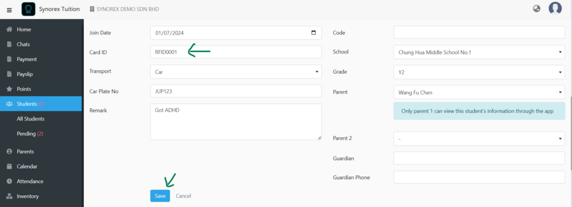Open Points with the star icon
This screenshot has width=572, height=207.
click(x=9, y=89)
